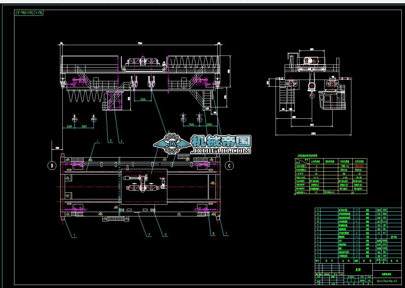
Task: Click the operator cab in the side view
Action: (x=332, y=100)
